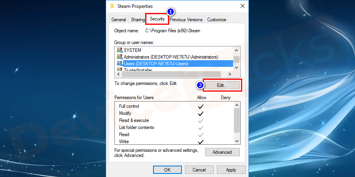Select the Full control permission row

[129, 106]
